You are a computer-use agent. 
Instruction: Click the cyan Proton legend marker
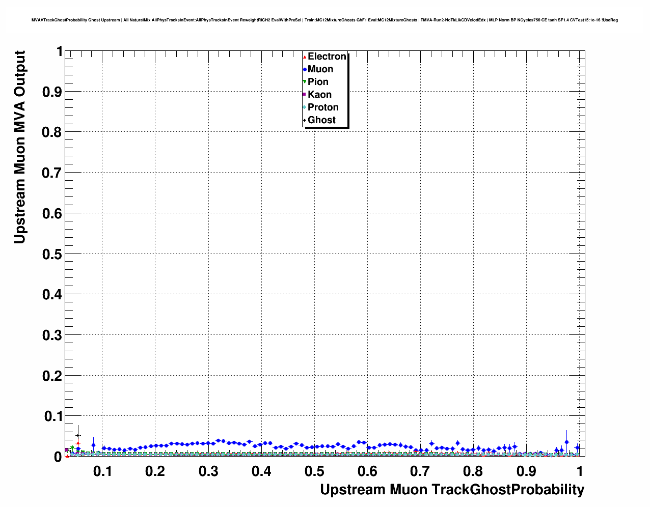305,107
